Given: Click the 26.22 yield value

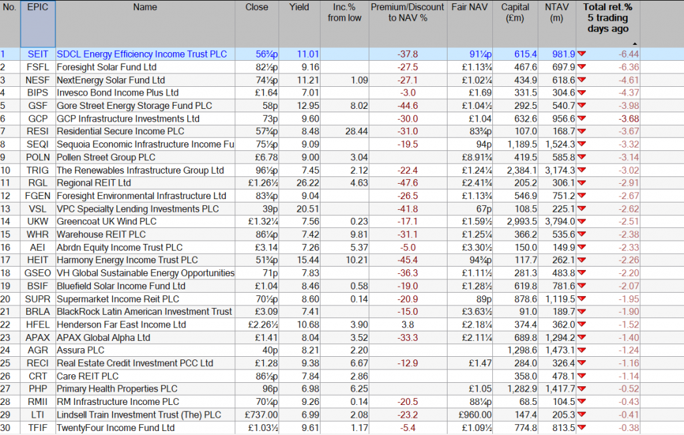Looking at the screenshot, I should tap(307, 183).
